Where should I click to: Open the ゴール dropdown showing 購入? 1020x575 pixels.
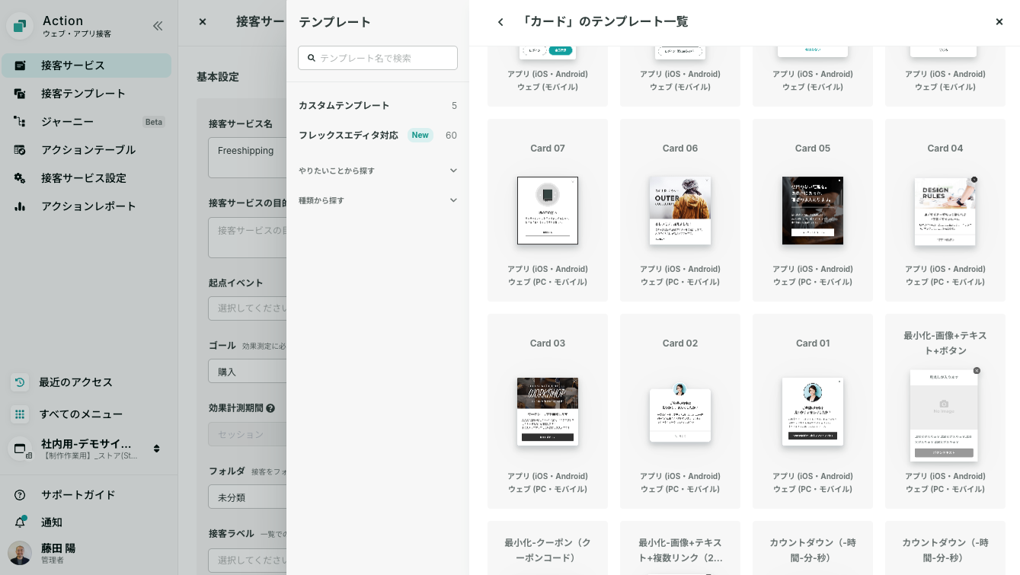[x=248, y=372]
